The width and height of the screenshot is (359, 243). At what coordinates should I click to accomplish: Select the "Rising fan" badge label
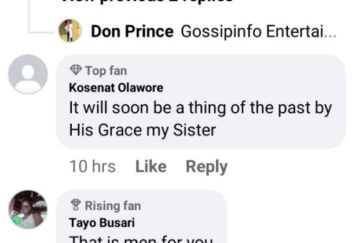(112, 205)
